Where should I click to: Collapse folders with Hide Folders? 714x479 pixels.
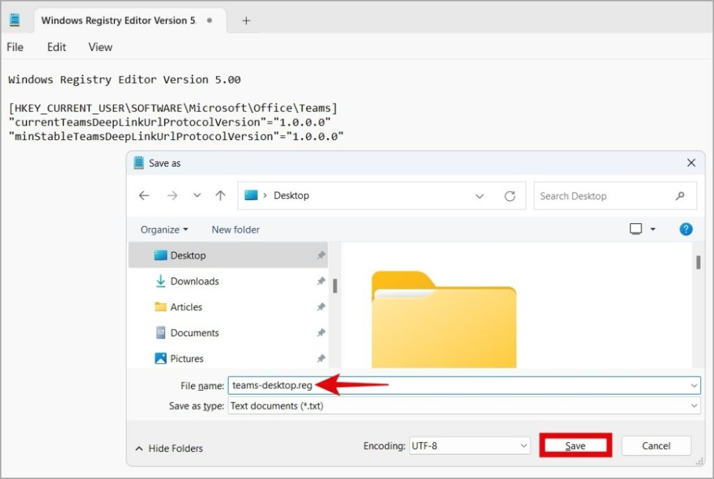[x=169, y=448]
